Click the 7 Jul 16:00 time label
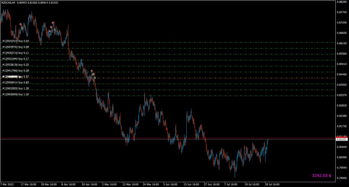Screen dimensions: 349x187 click(x=231, y=185)
